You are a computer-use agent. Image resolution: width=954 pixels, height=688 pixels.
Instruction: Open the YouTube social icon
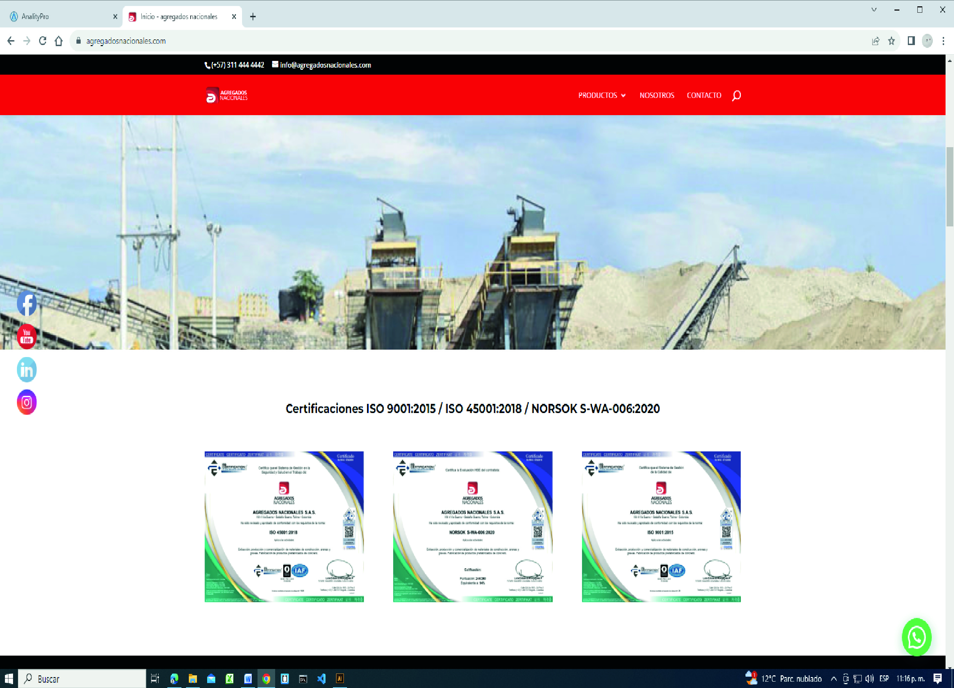coord(26,337)
